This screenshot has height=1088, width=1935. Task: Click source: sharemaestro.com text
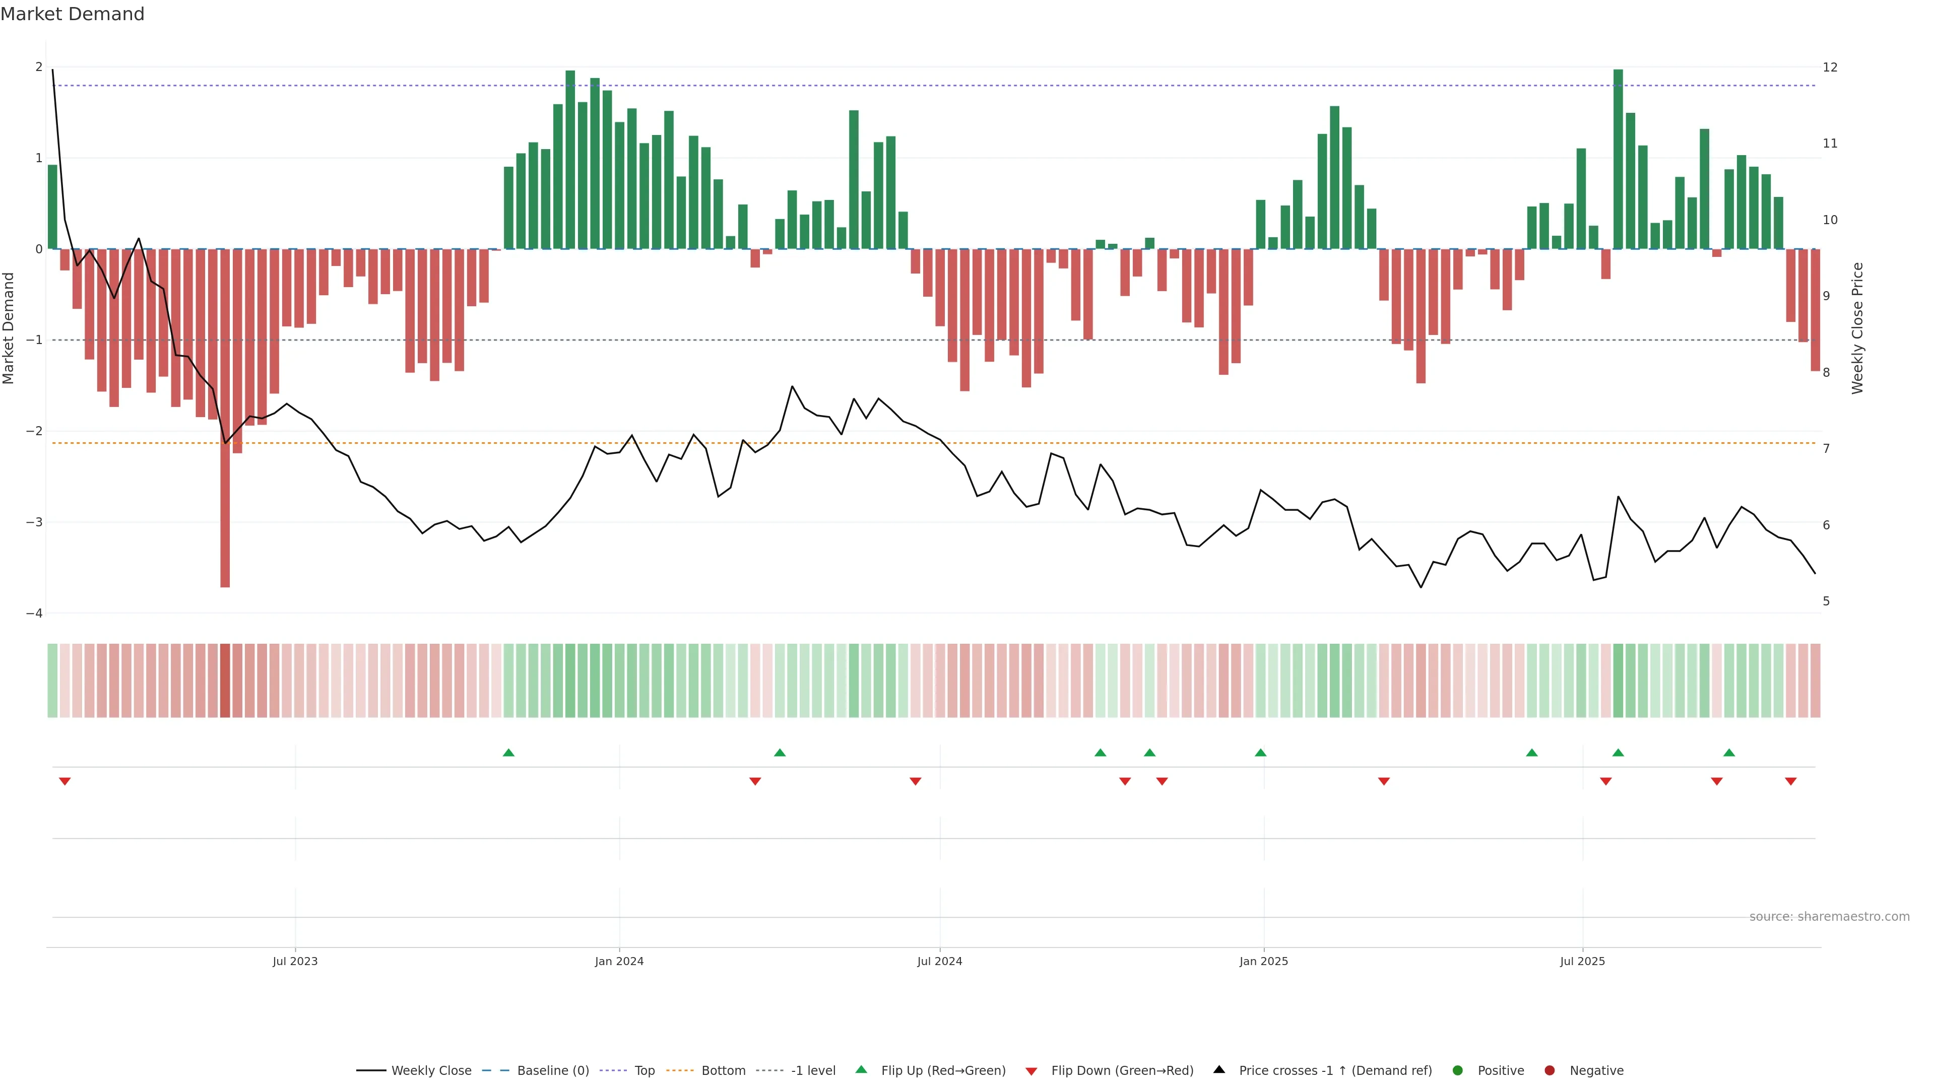click(x=1829, y=917)
